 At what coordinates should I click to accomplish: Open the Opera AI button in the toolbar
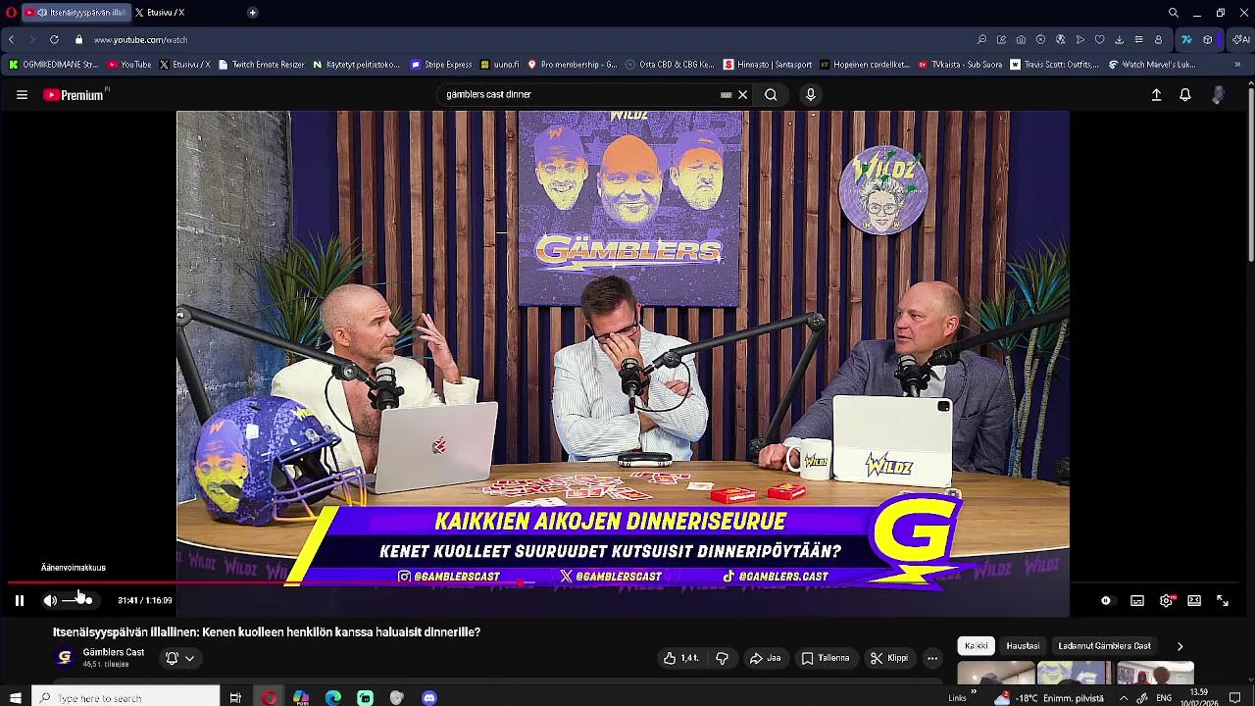pos(1240,40)
